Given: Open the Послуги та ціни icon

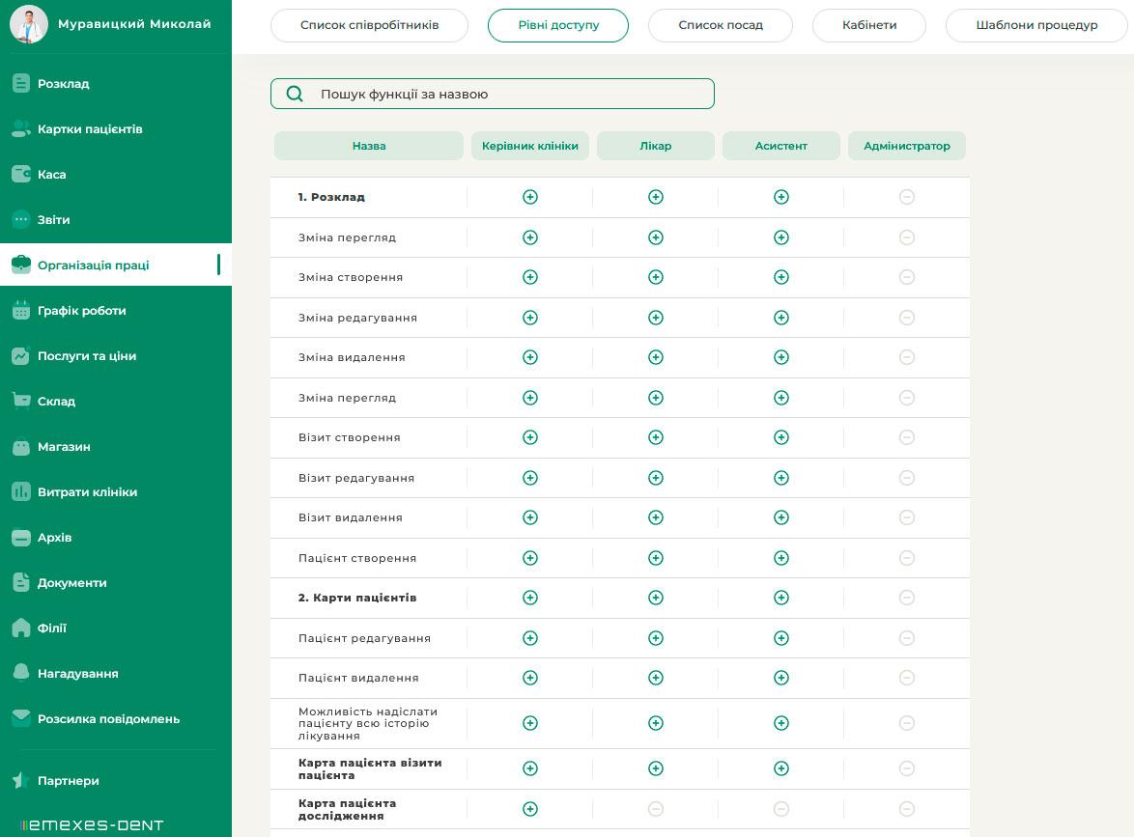Looking at the screenshot, I should pyautogui.click(x=21, y=355).
